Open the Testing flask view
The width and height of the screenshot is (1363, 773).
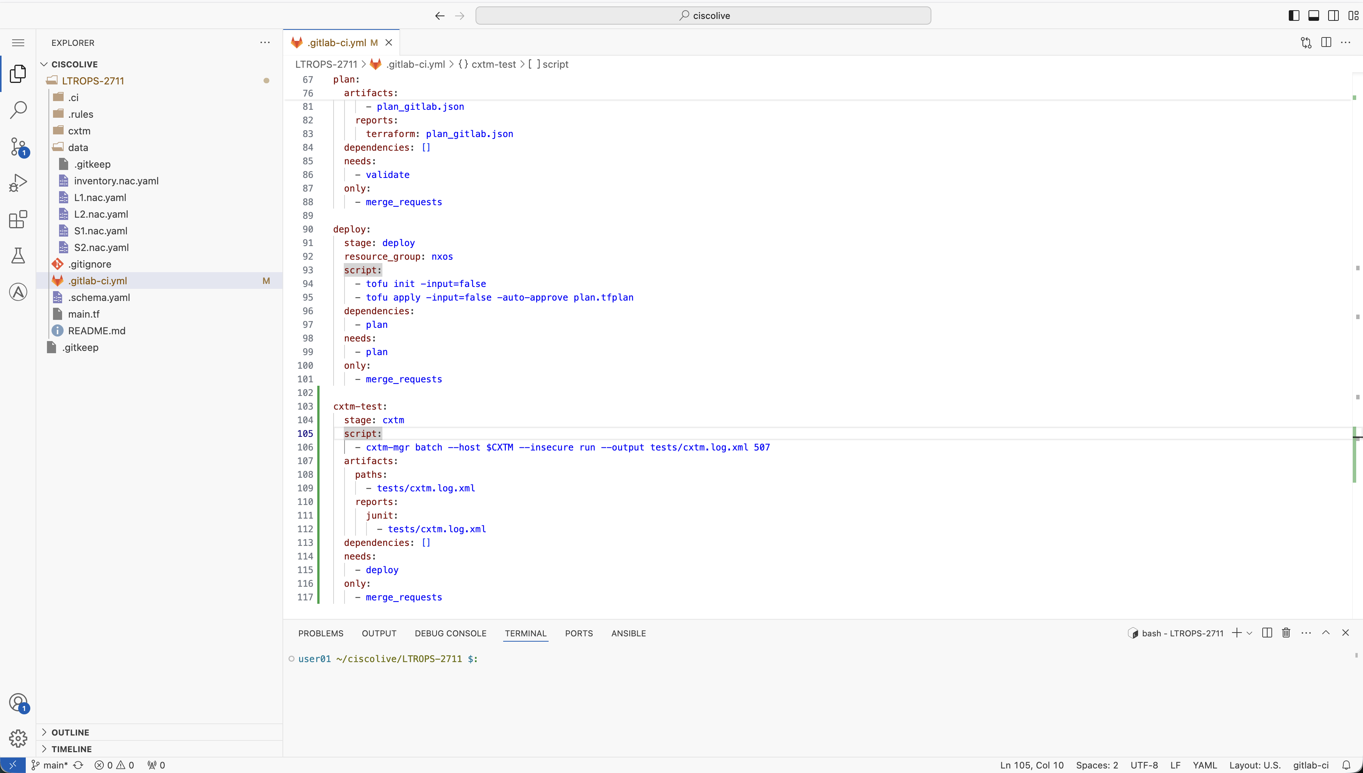(x=18, y=256)
